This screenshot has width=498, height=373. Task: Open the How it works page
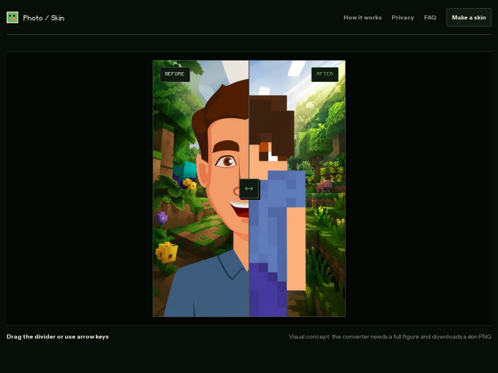(x=363, y=17)
